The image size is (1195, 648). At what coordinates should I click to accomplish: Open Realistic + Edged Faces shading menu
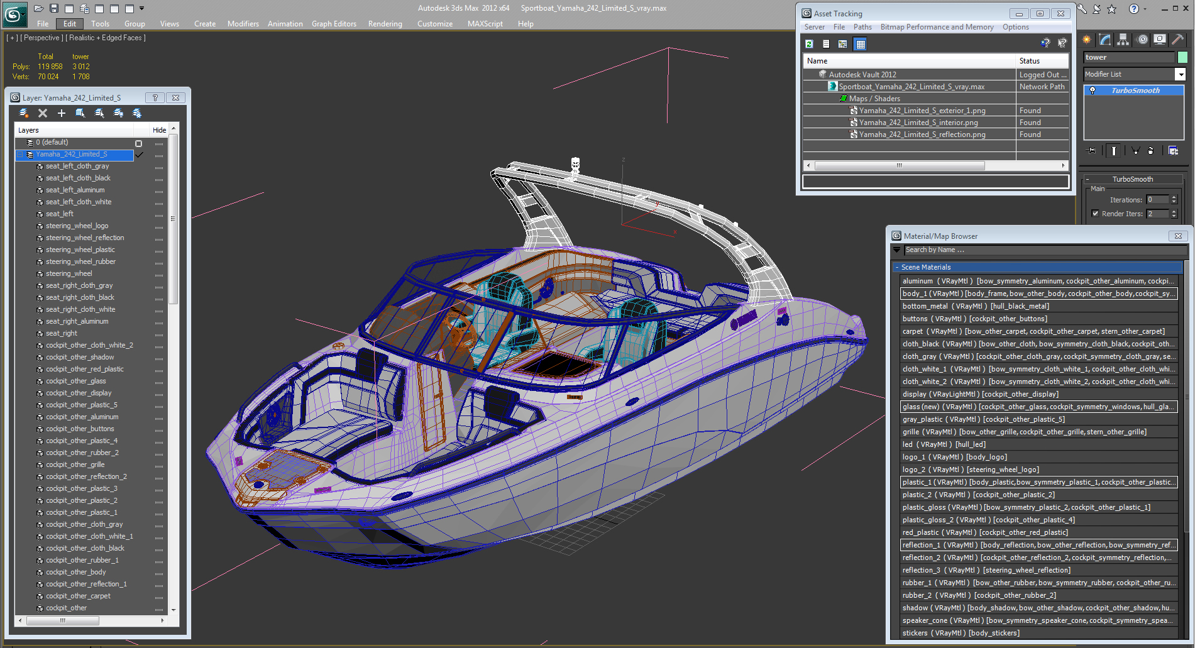point(106,38)
